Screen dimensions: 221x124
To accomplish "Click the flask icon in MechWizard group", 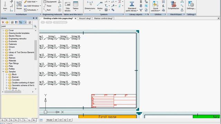I will [182, 10].
